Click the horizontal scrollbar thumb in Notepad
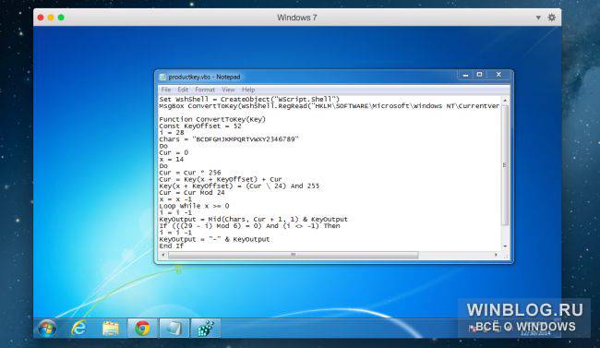 294,255
